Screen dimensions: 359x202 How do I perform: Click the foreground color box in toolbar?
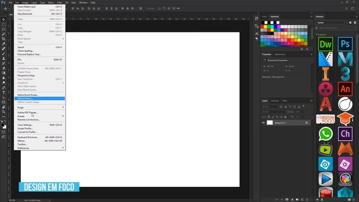[x=2, y=125]
